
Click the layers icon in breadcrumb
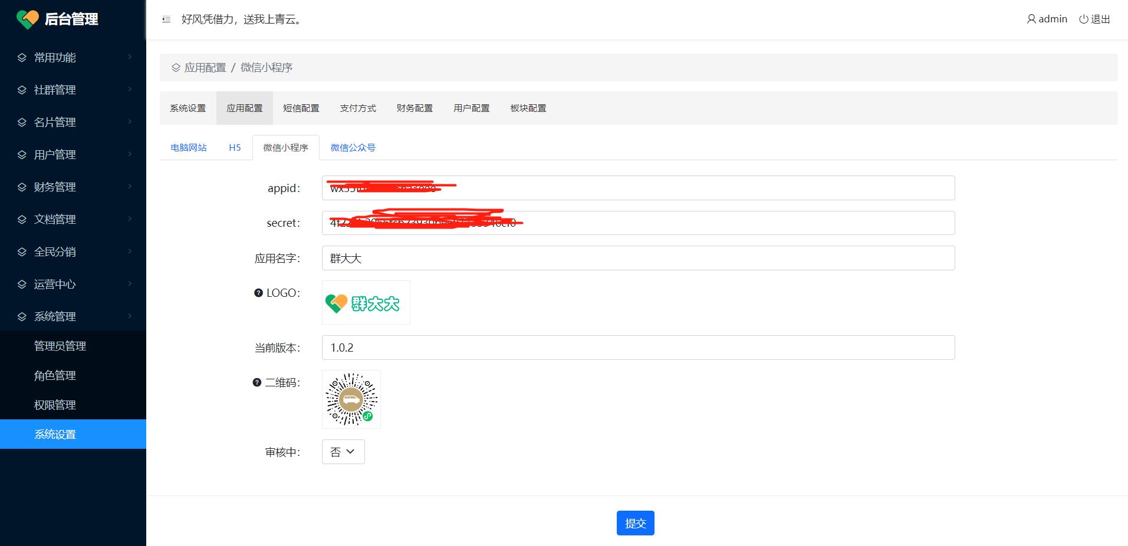(x=176, y=68)
